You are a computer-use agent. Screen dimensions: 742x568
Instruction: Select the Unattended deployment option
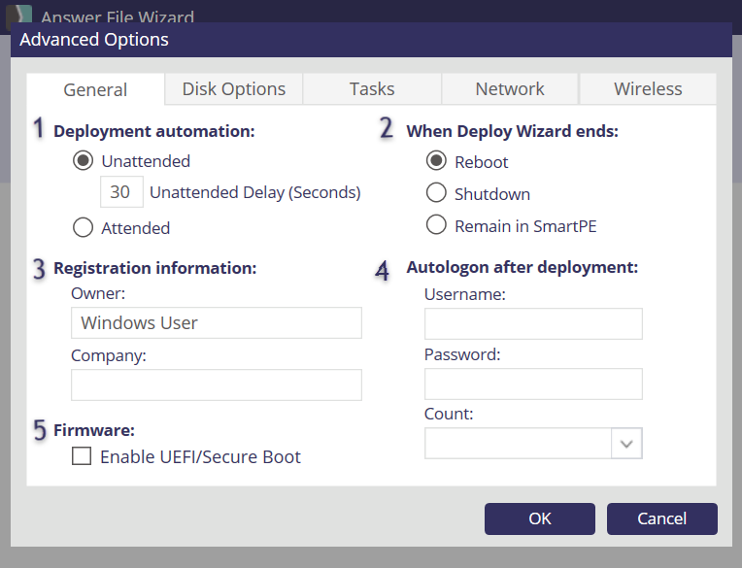tap(84, 161)
